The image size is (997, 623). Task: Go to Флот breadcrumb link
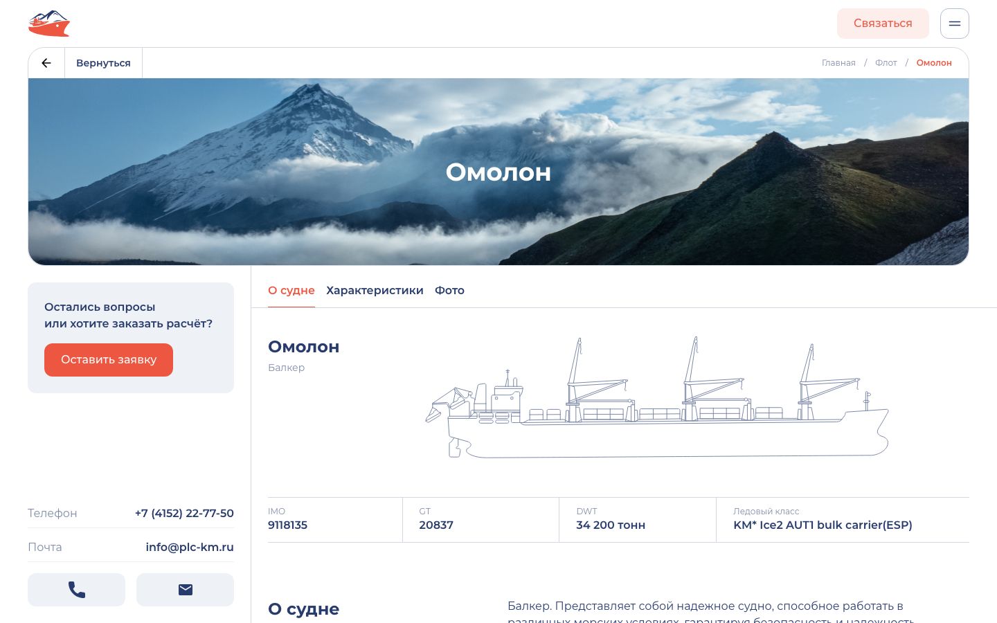(x=886, y=63)
